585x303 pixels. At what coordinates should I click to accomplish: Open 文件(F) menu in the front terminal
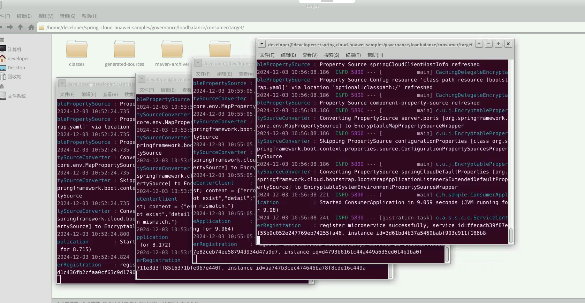tap(267, 55)
